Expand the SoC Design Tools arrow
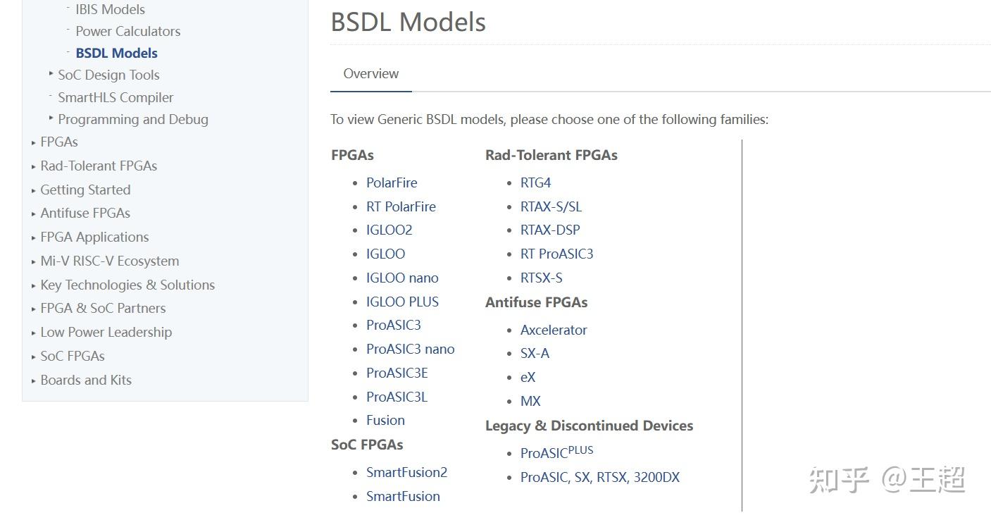The height and width of the screenshot is (520, 991). [51, 73]
